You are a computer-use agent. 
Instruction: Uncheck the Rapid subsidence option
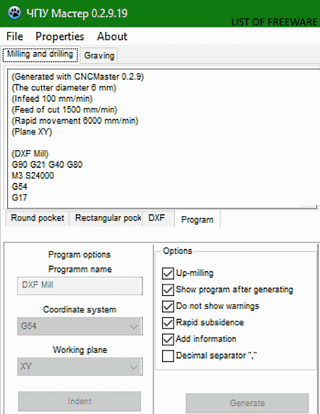click(x=168, y=323)
